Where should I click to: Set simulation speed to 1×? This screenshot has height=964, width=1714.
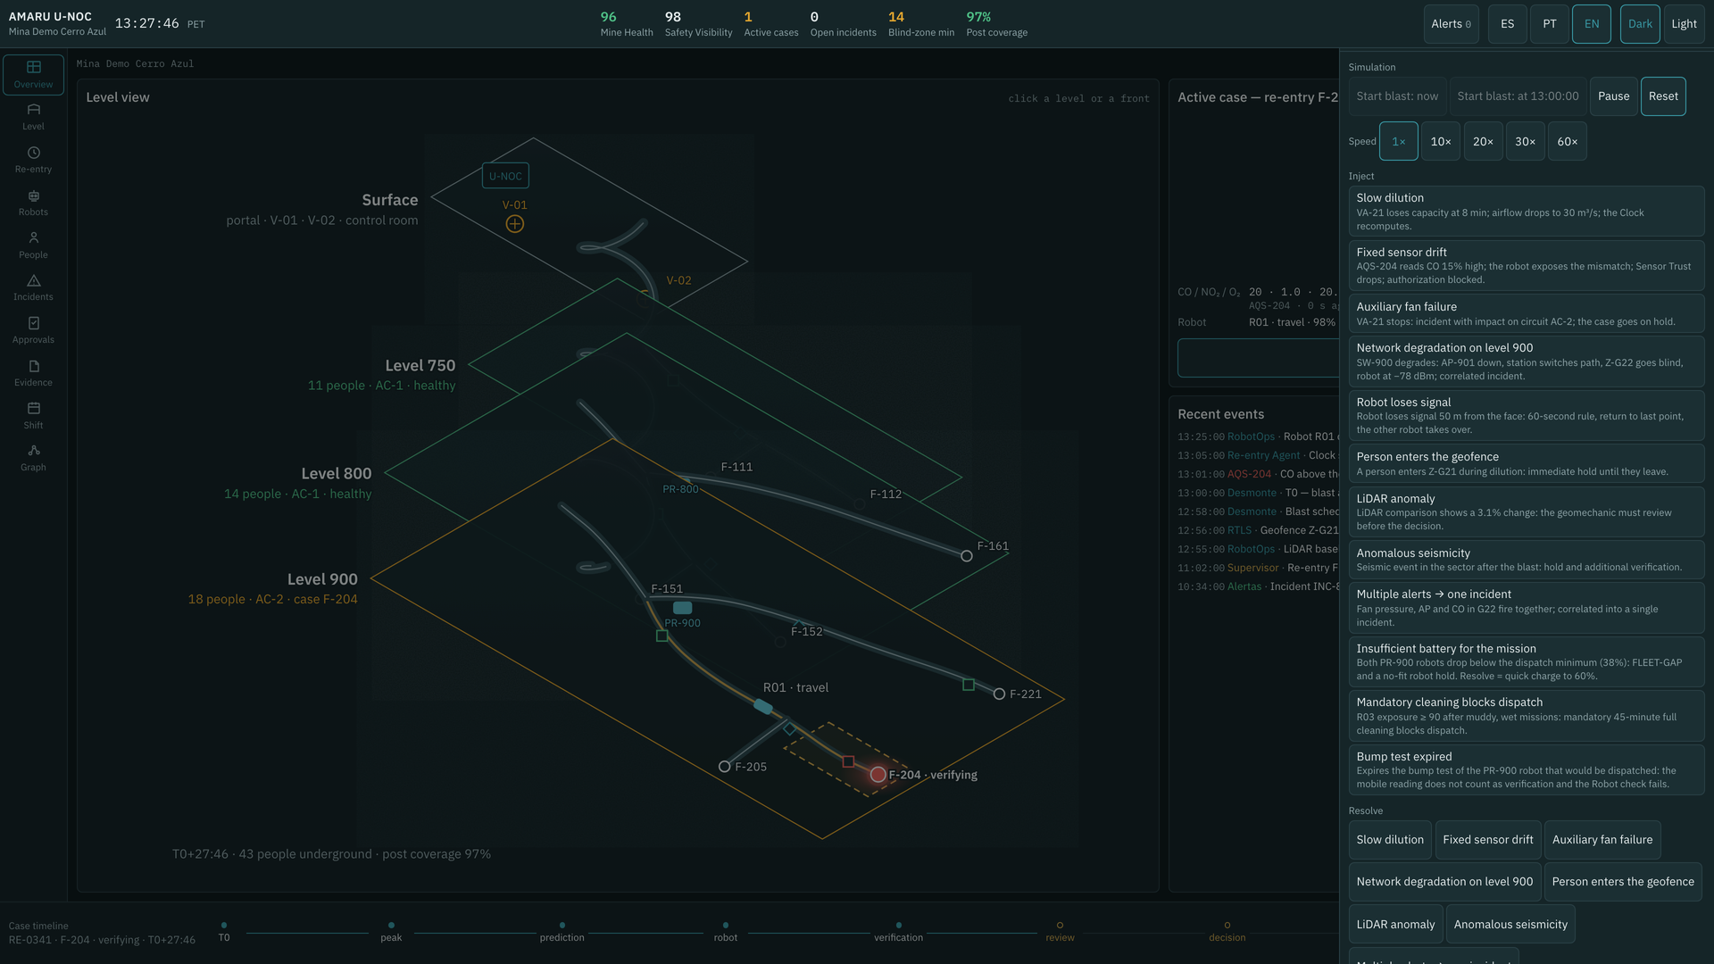point(1399,142)
